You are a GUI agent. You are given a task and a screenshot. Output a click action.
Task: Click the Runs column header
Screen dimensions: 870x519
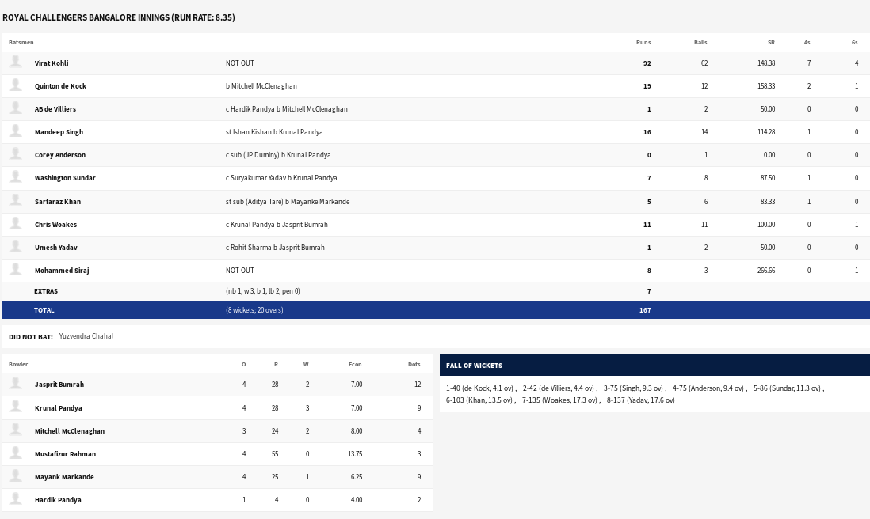pos(643,42)
